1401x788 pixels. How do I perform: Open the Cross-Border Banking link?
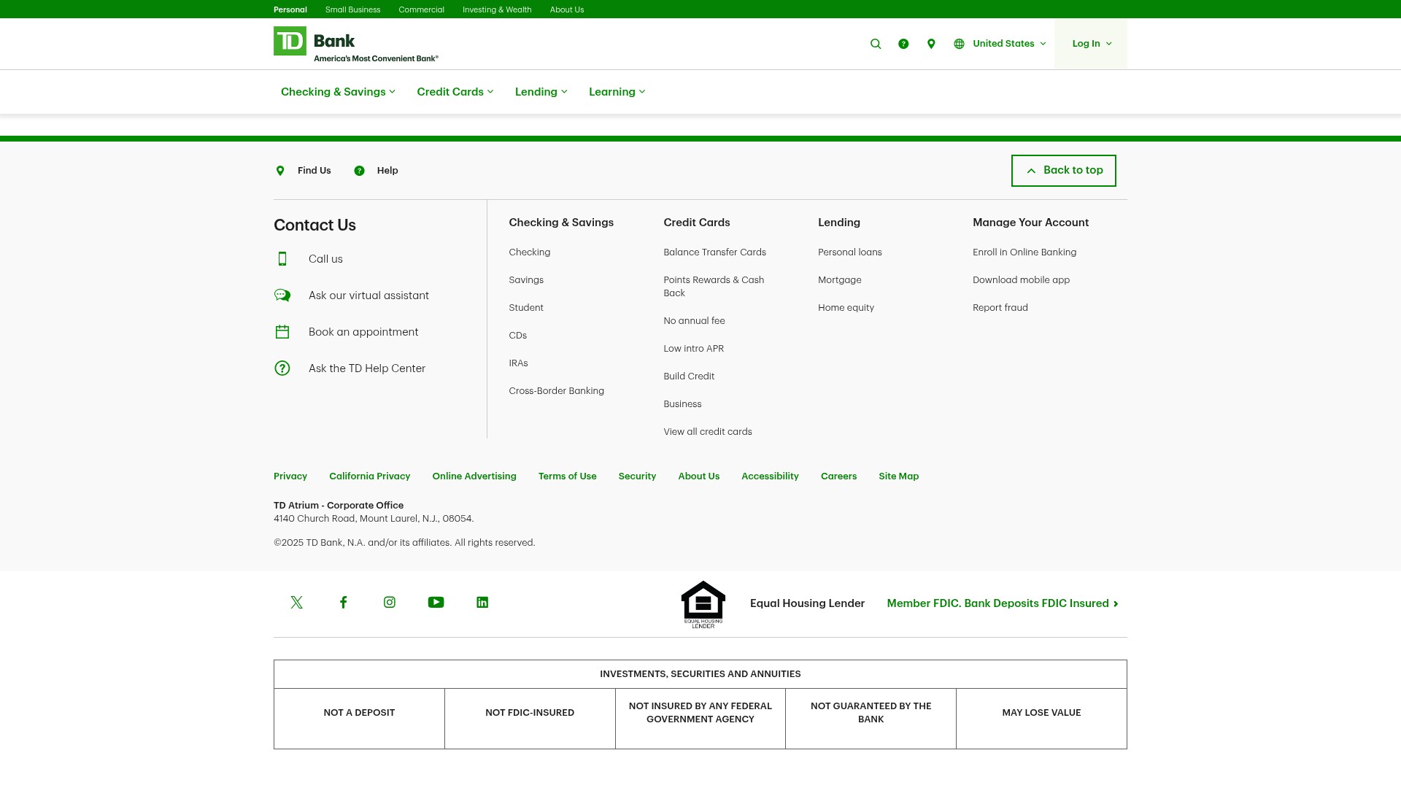(557, 391)
